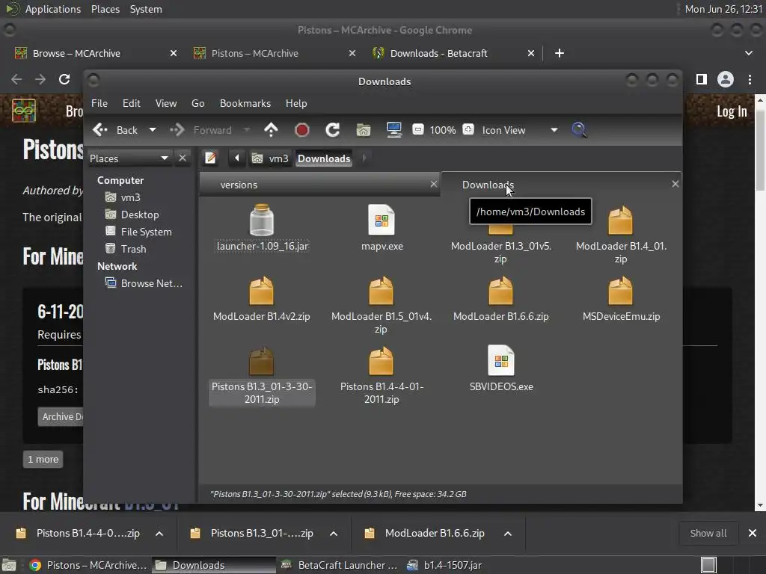Screen dimensions: 766x574
Task: Select the Downloads path bar button
Action: point(324,158)
